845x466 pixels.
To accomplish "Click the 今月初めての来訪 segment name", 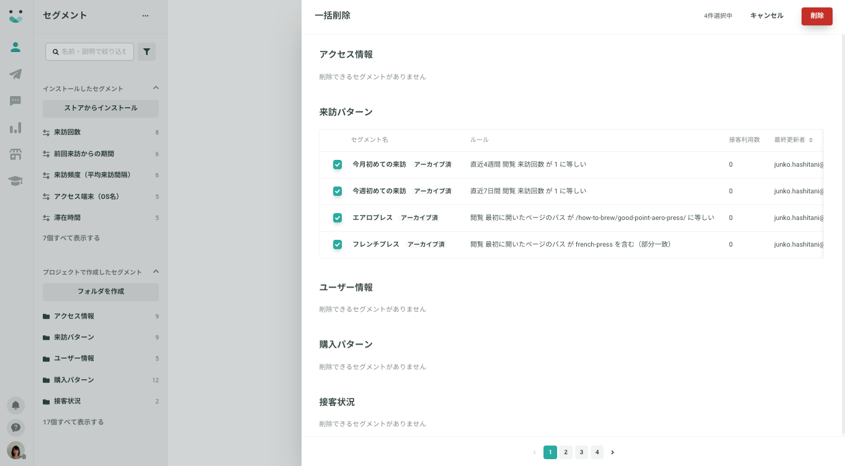I will (x=379, y=165).
